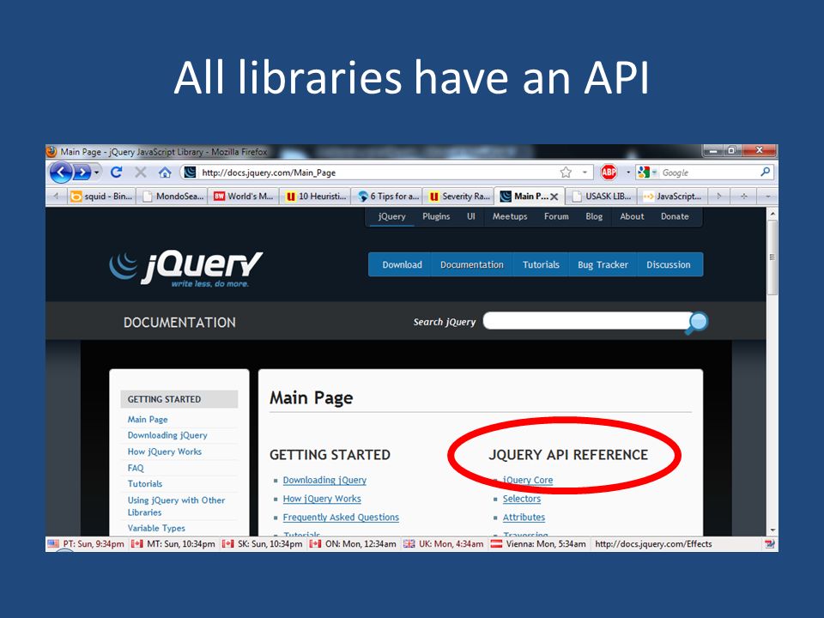This screenshot has height=618, width=824.
Task: Click the Bug Tracker button
Action: coord(603,265)
